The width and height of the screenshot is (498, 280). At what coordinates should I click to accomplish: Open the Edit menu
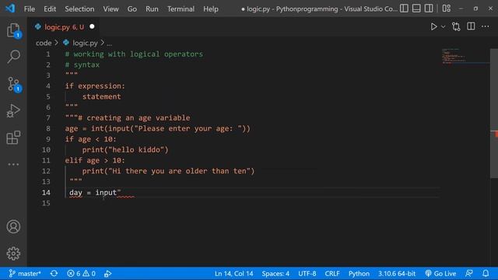point(50,9)
